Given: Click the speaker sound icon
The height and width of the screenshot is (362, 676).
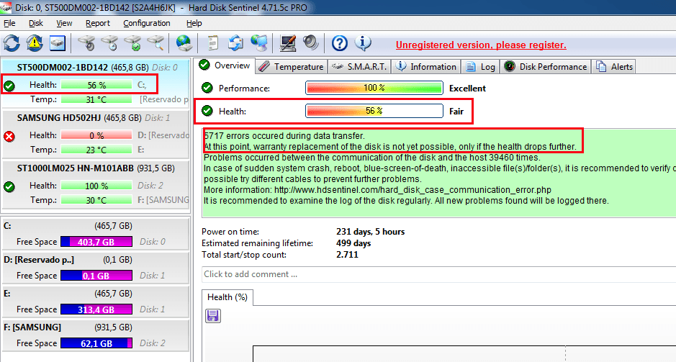Looking at the screenshot, I should [310, 43].
